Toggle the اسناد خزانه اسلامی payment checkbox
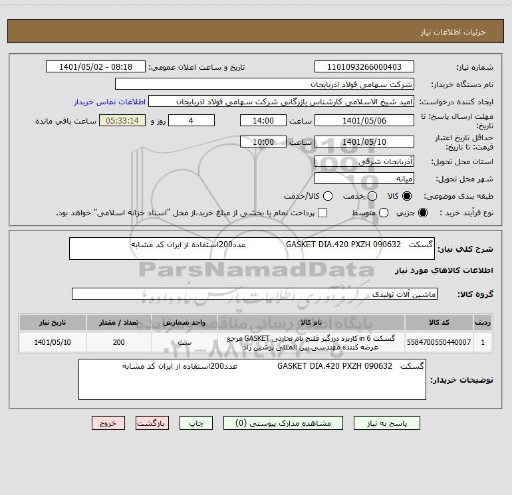The image size is (512, 495). [322, 213]
